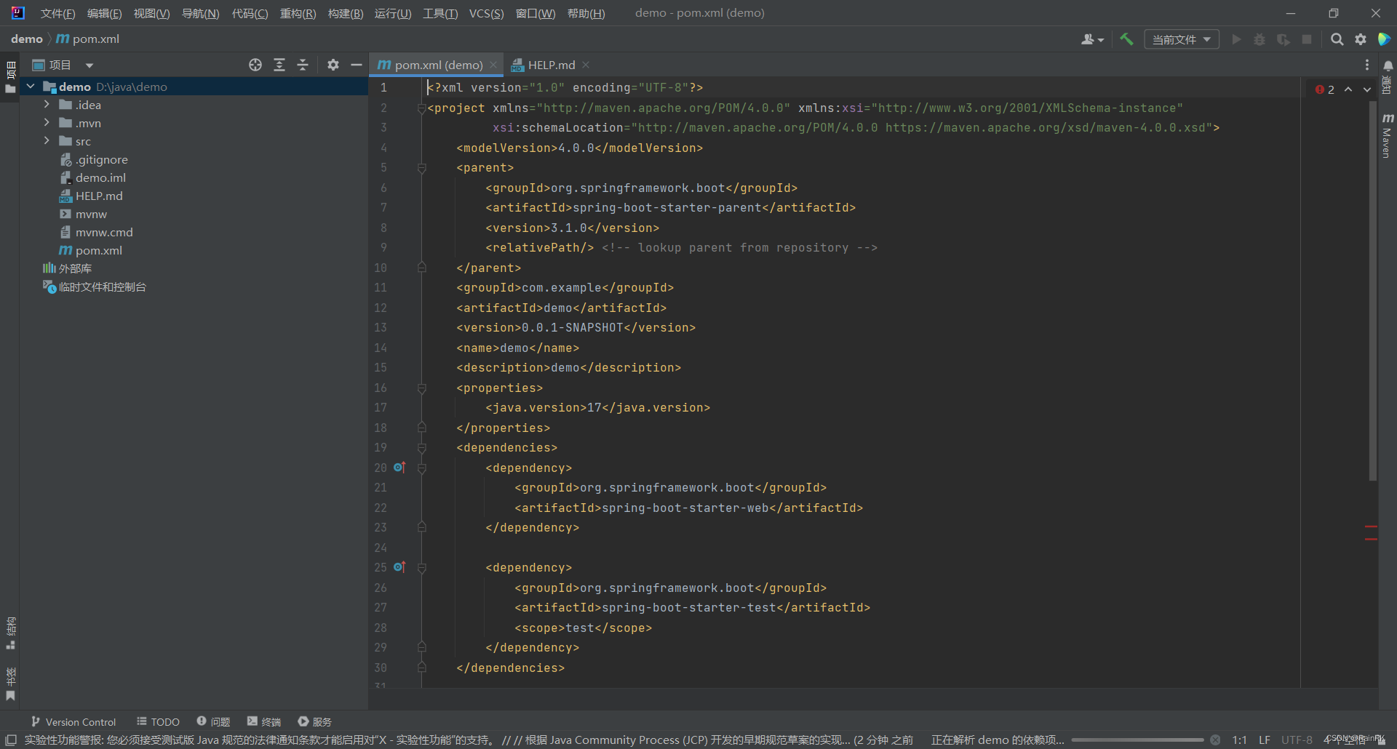1397x749 pixels.
Task: Open the current file run configuration dropdown
Action: pyautogui.click(x=1182, y=39)
